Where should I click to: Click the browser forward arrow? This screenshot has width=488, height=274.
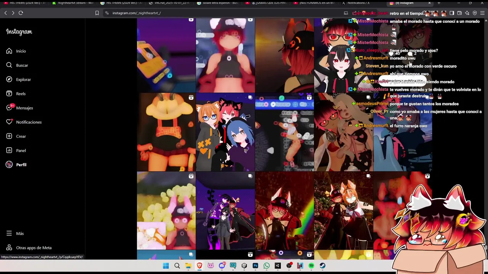pyautogui.click(x=13, y=13)
